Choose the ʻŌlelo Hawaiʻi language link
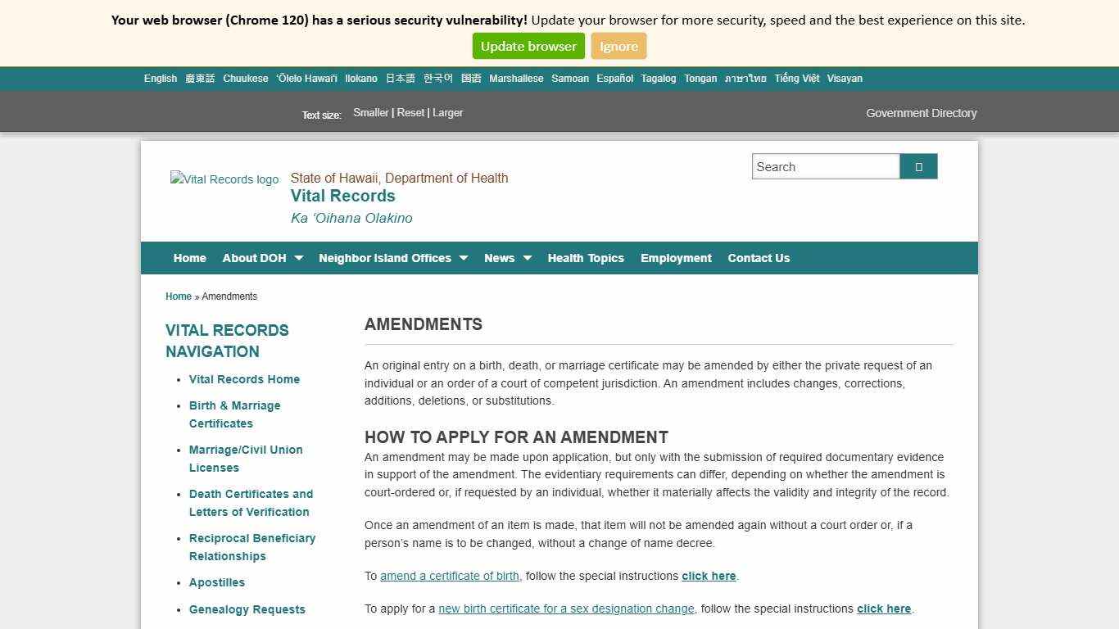The width and height of the screenshot is (1119, 629). pos(306,78)
